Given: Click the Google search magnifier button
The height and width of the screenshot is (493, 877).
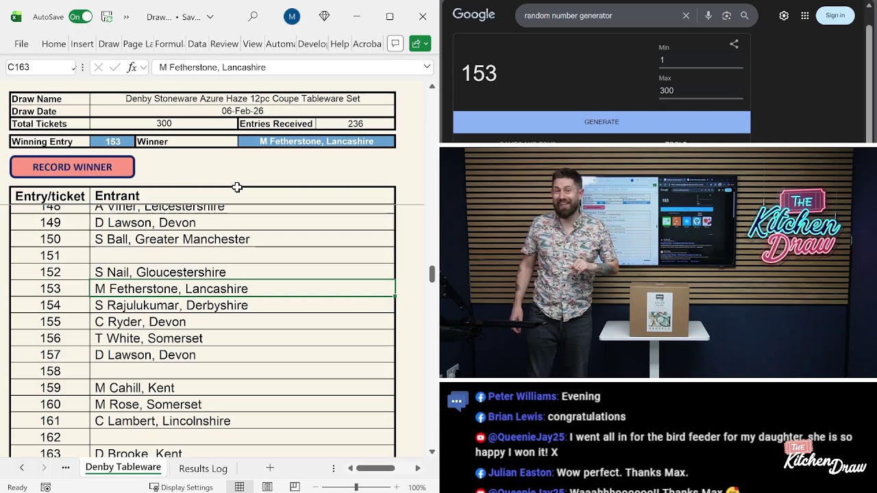Looking at the screenshot, I should point(745,16).
